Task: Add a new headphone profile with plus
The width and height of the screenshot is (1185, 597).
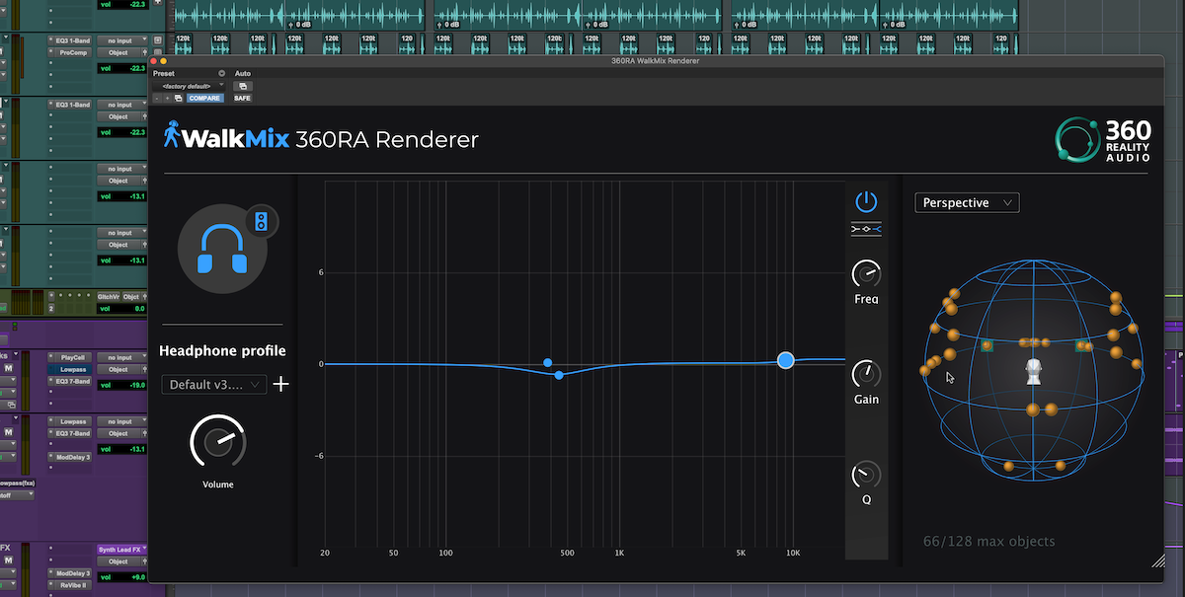Action: 281,384
